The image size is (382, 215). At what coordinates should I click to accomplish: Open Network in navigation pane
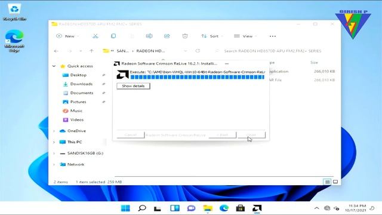[x=76, y=164]
